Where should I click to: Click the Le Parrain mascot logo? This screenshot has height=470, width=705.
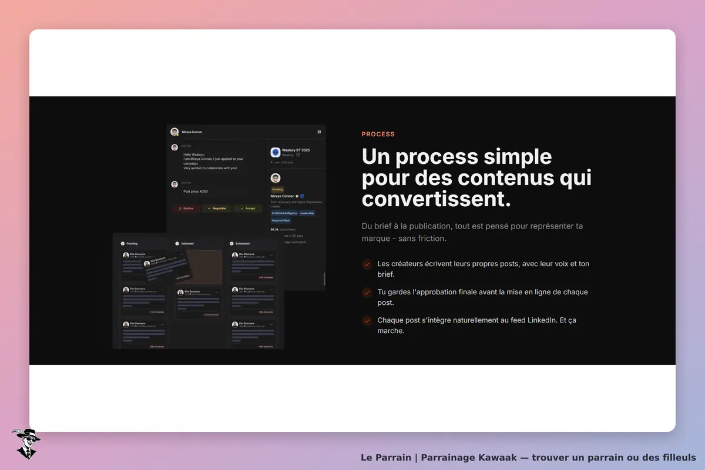pyautogui.click(x=26, y=444)
